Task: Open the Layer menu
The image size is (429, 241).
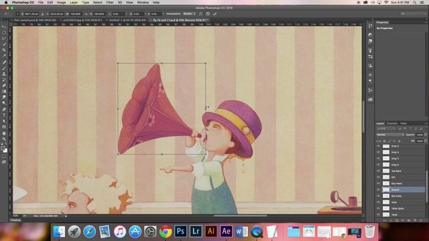Action: (74, 3)
